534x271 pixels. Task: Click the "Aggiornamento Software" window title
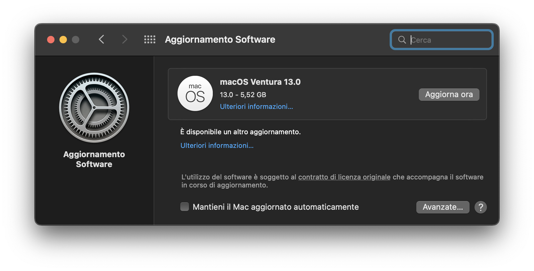(x=220, y=40)
